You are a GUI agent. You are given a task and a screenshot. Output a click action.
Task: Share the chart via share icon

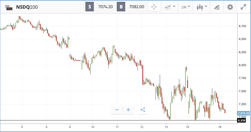click(x=143, y=110)
